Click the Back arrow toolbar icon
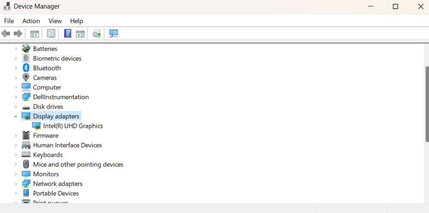 tap(6, 33)
